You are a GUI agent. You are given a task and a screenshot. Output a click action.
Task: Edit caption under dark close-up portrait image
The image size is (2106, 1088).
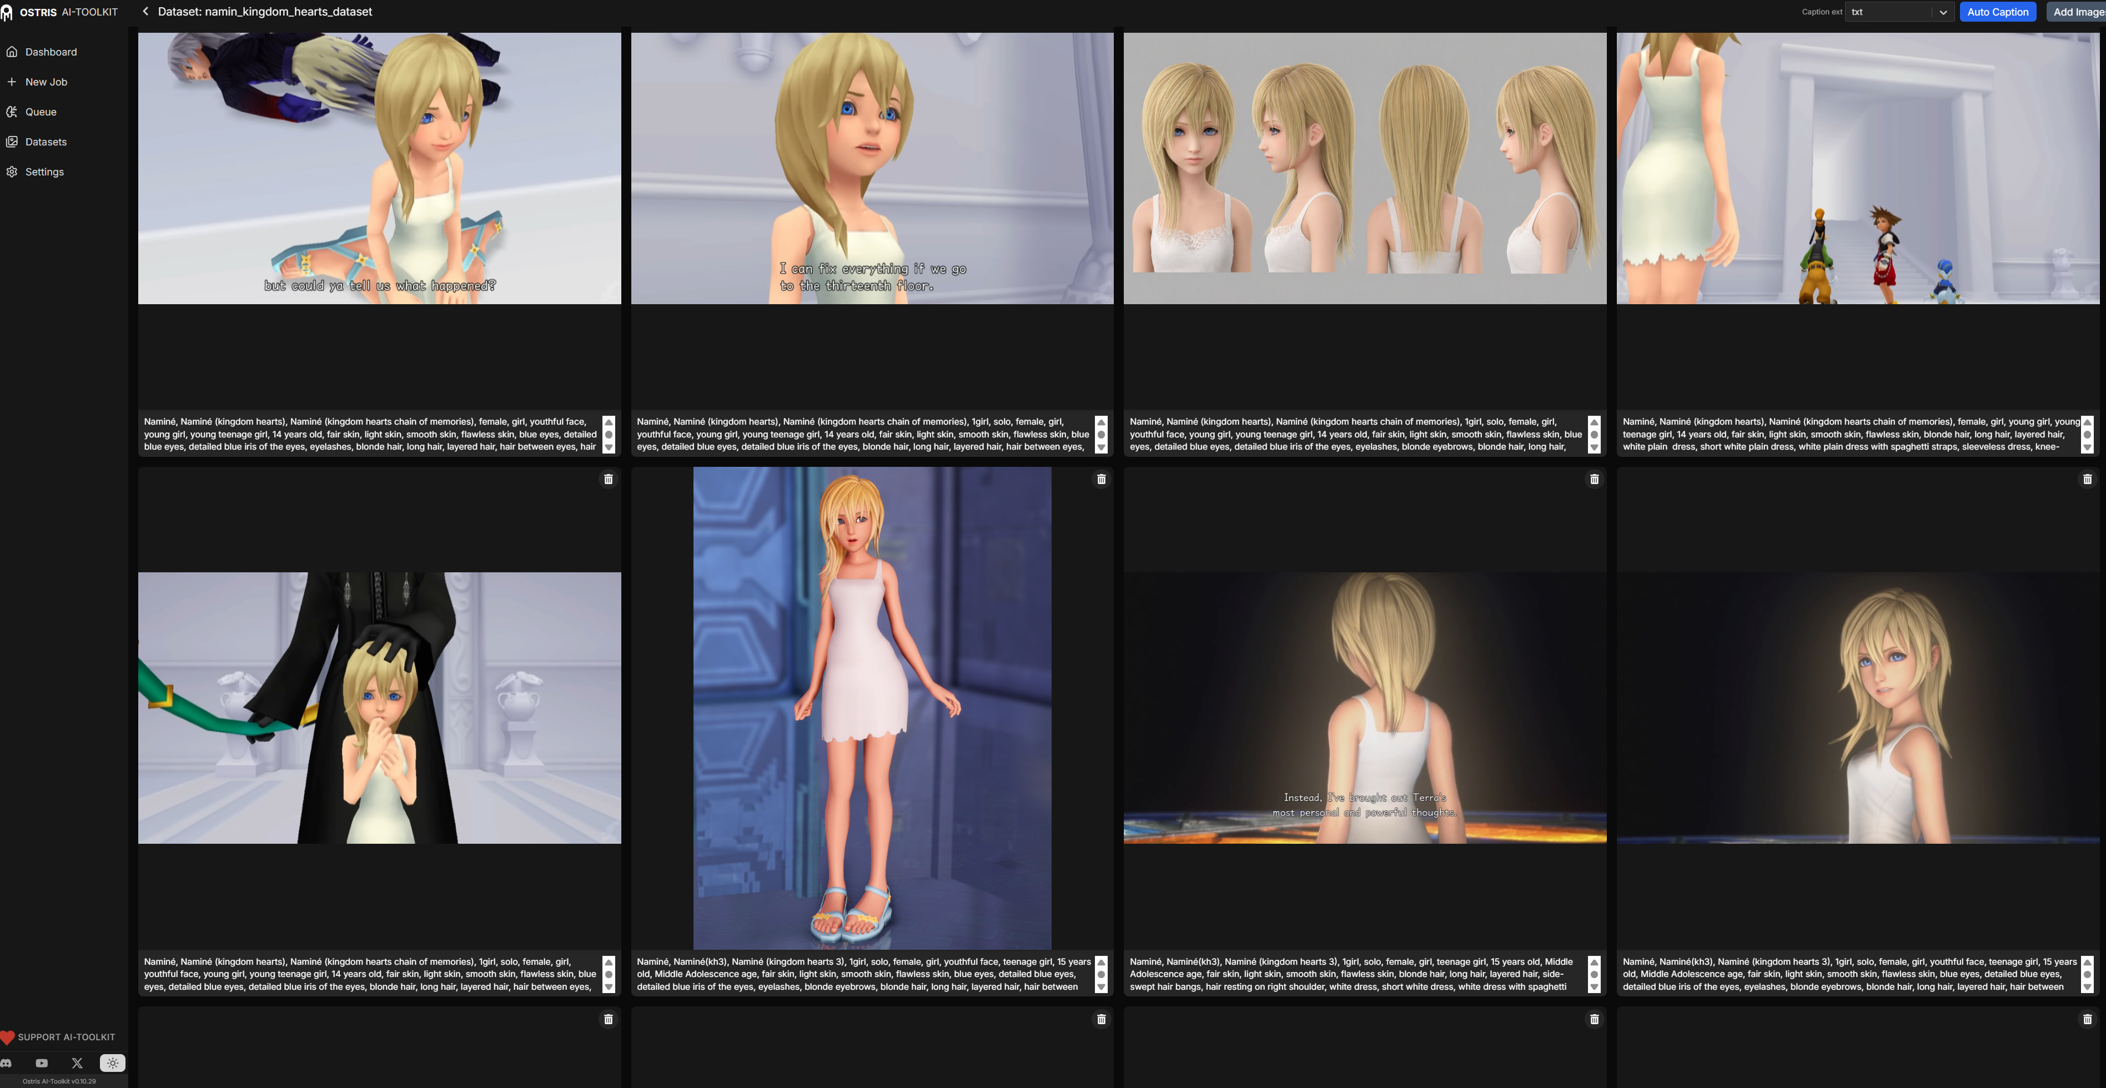click(x=1849, y=974)
